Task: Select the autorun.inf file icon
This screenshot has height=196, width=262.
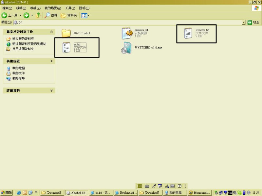Action: point(127,33)
